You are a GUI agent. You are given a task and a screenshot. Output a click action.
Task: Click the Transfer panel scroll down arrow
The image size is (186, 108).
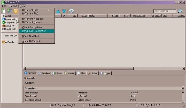point(183,101)
